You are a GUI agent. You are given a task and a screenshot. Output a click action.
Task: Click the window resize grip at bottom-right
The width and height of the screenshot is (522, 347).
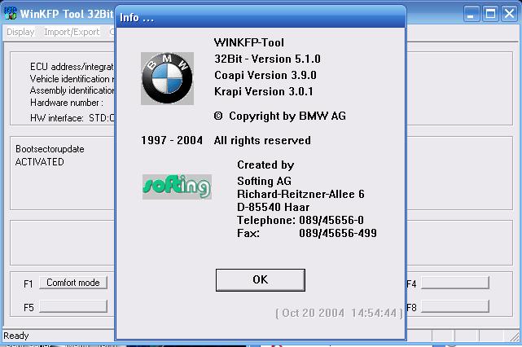coord(515,340)
